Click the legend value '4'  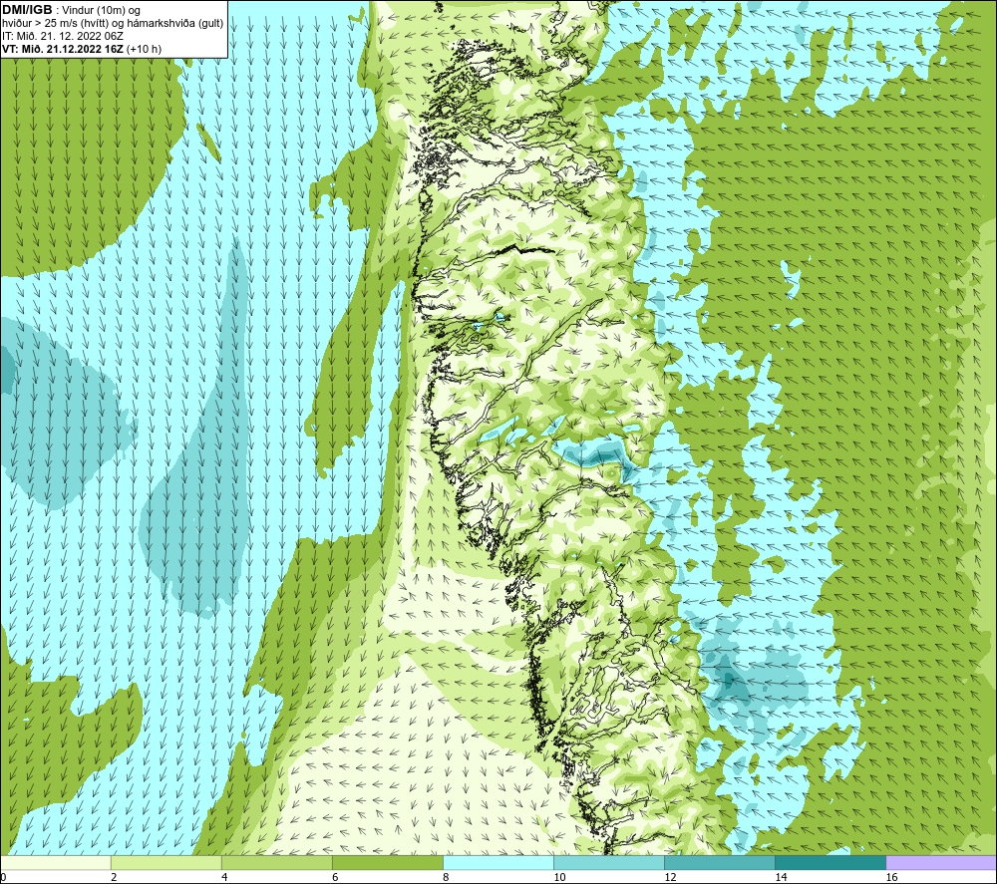coord(224,877)
